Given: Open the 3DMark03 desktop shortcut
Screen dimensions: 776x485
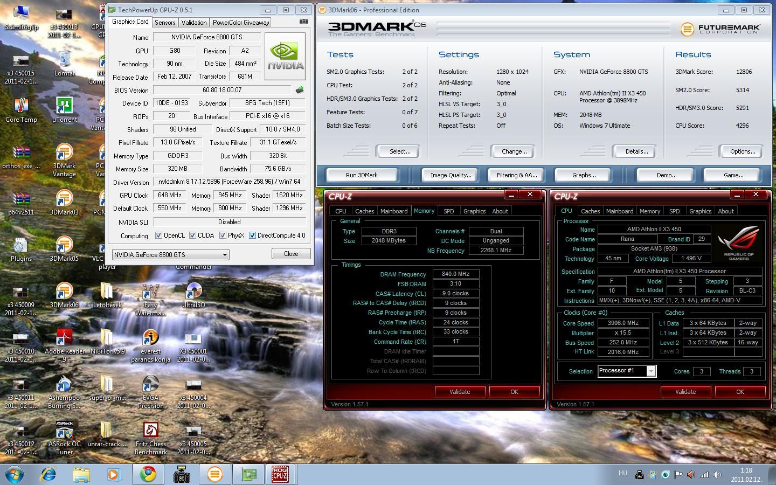Looking at the screenshot, I should tap(64, 203).
